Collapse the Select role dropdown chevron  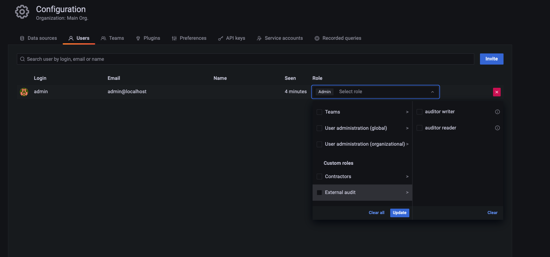tap(432, 92)
